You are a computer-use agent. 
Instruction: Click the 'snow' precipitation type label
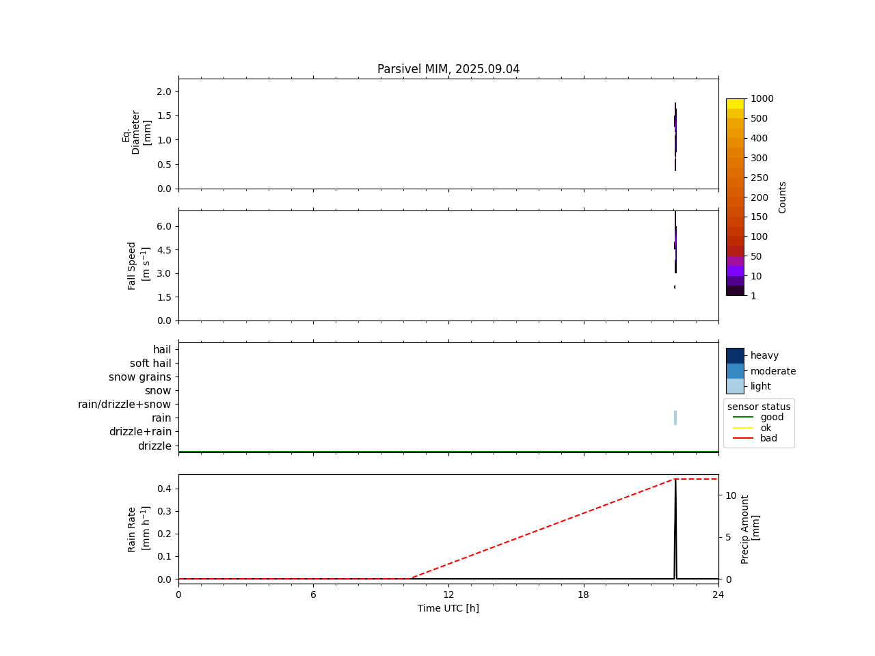[158, 391]
